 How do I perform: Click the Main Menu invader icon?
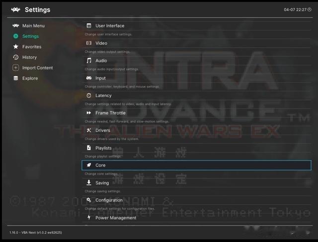15,25
